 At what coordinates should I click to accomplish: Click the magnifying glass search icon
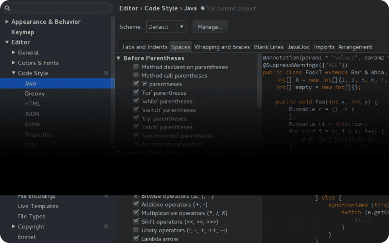(7, 8)
